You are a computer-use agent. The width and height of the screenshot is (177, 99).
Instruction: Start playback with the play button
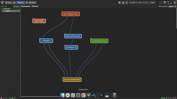click(120, 3)
